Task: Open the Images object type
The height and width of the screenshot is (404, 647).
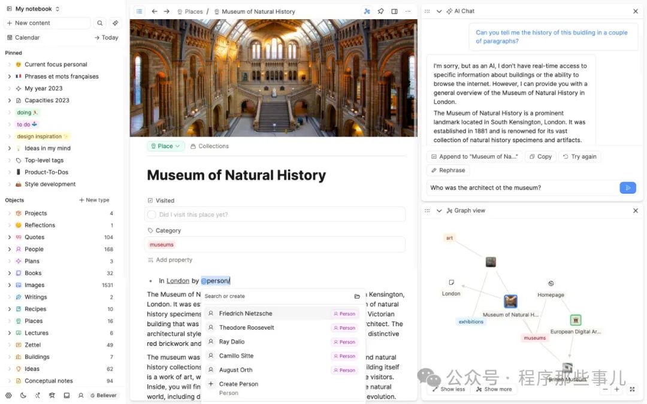Action: pyautogui.click(x=34, y=285)
